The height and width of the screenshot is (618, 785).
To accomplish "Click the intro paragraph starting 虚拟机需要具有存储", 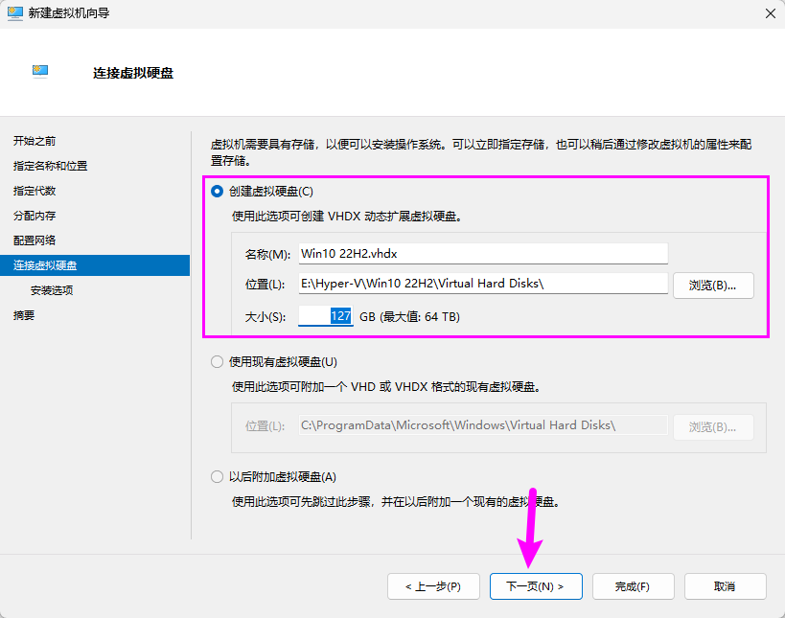I will [481, 152].
